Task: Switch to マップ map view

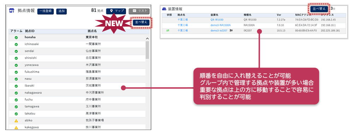Action: [116, 11]
